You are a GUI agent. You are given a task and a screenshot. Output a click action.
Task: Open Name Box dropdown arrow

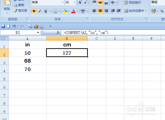point(38,32)
